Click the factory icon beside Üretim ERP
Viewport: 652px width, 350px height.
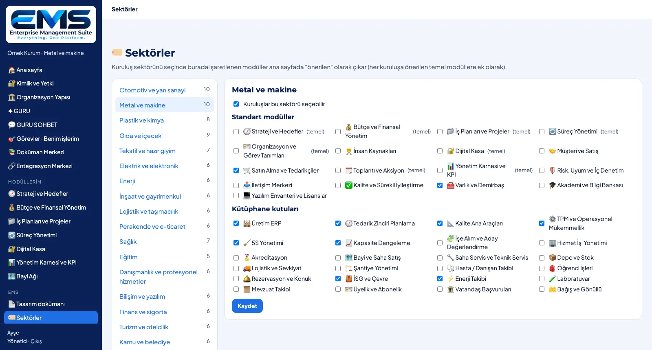(x=247, y=223)
